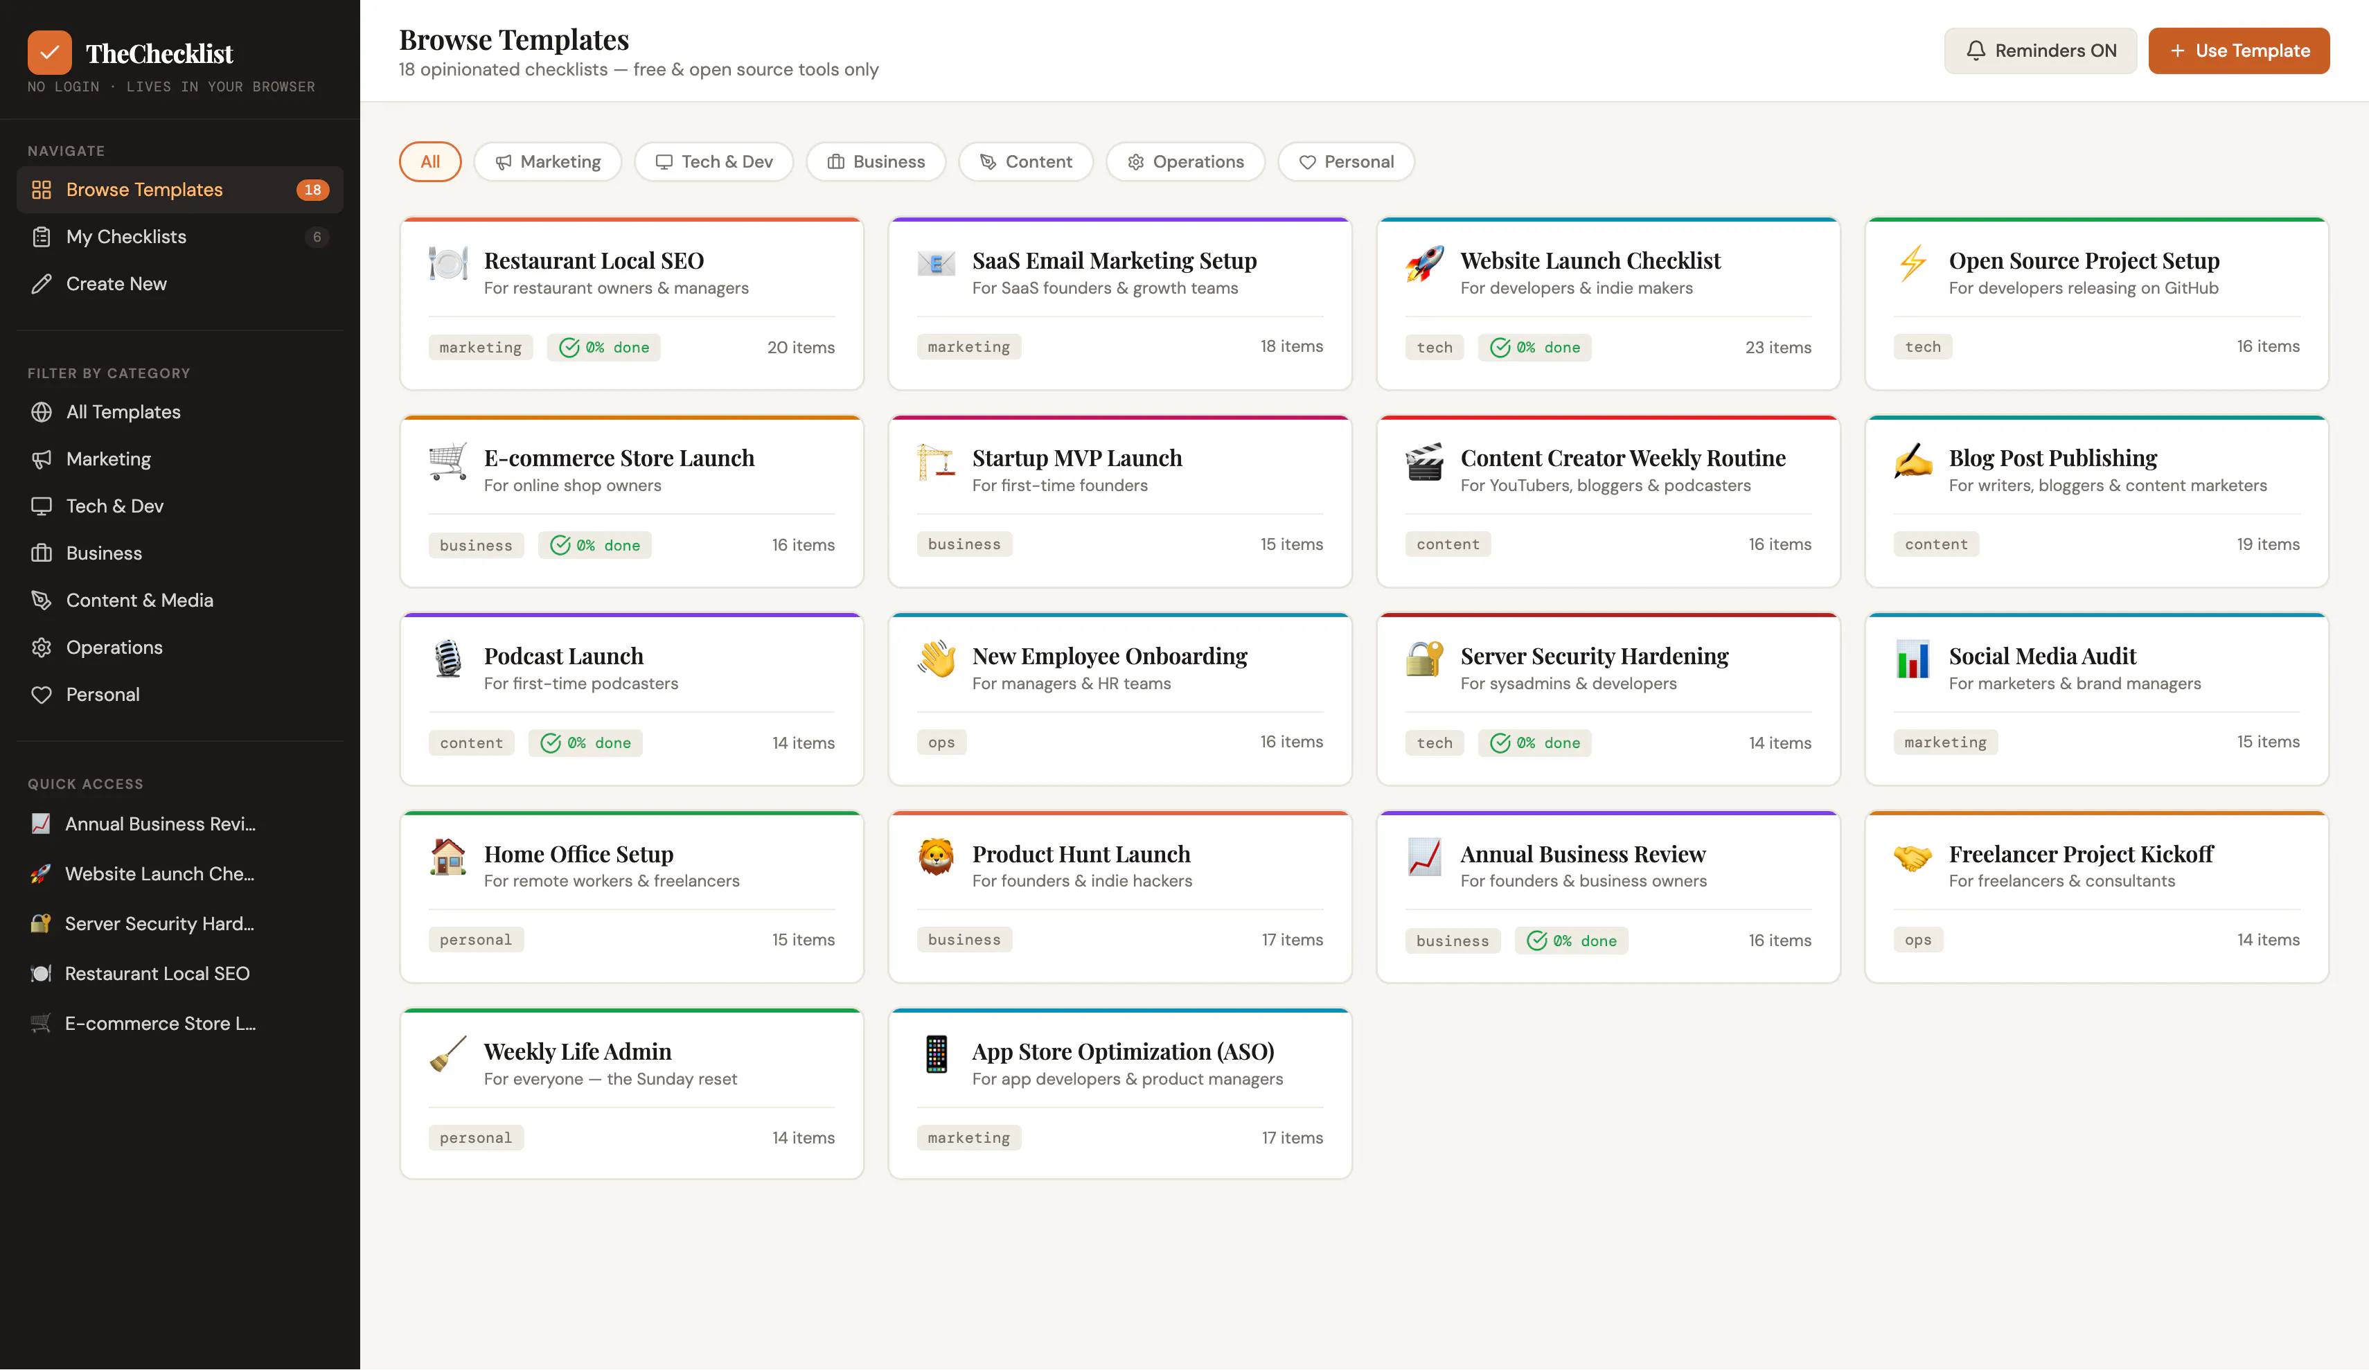Click the pencil icon beside Create New
Screen dimensions: 2369x1370
pyautogui.click(x=42, y=284)
